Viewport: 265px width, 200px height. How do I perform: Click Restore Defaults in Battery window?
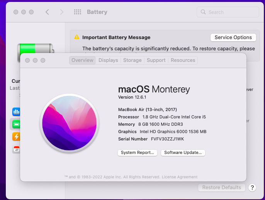(x=222, y=188)
